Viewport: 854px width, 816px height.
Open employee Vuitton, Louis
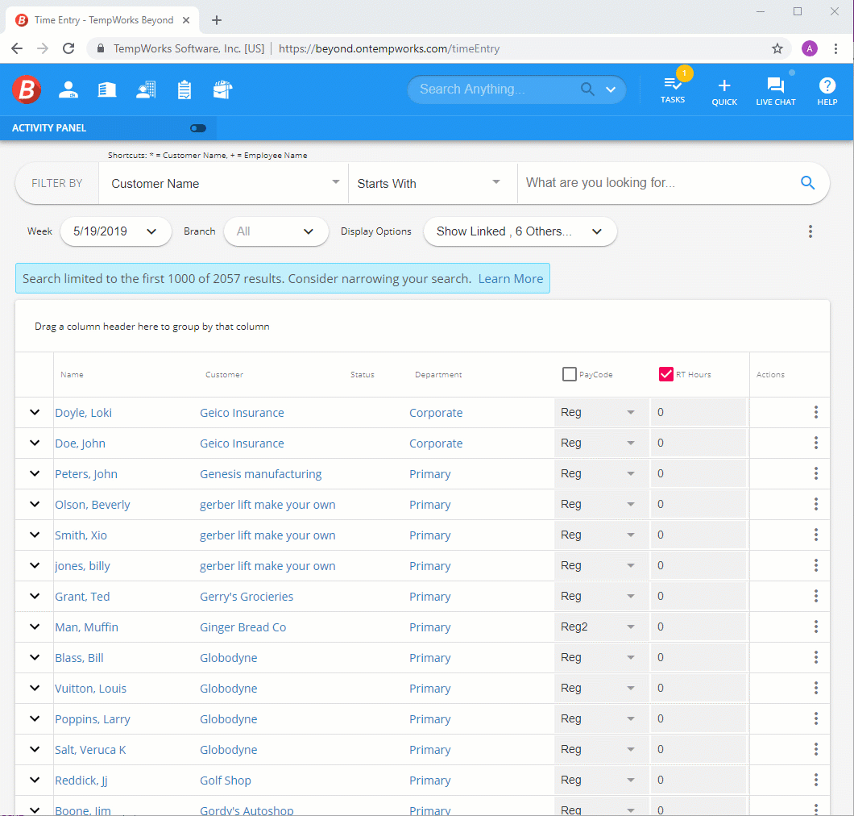pyautogui.click(x=90, y=689)
